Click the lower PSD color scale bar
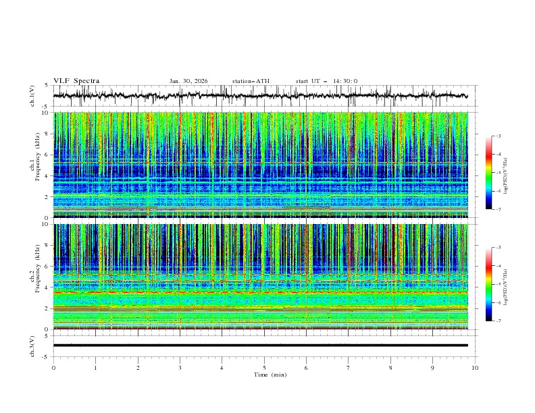535x413 pixels. [x=488, y=284]
